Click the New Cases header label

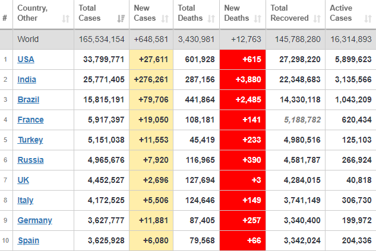point(144,13)
